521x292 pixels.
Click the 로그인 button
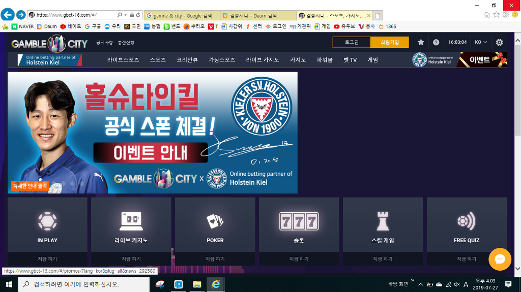[352, 42]
